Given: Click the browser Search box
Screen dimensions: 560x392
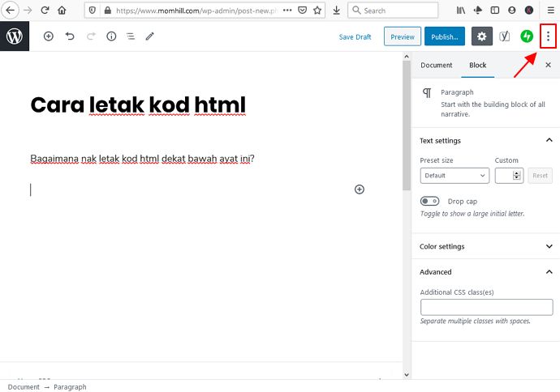Looking at the screenshot, I should click(393, 10).
